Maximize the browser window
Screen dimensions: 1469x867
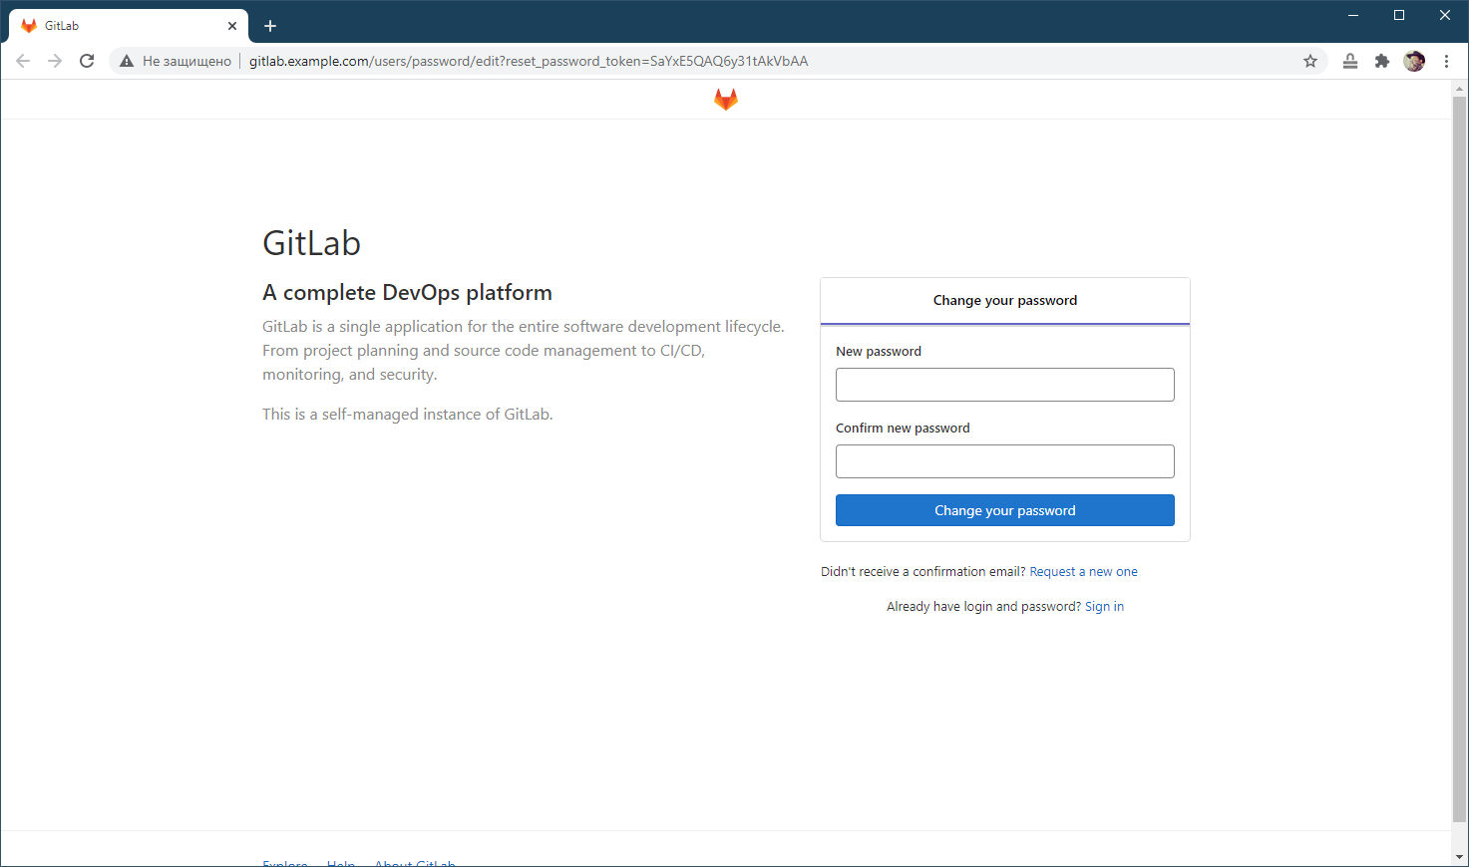pos(1399,15)
